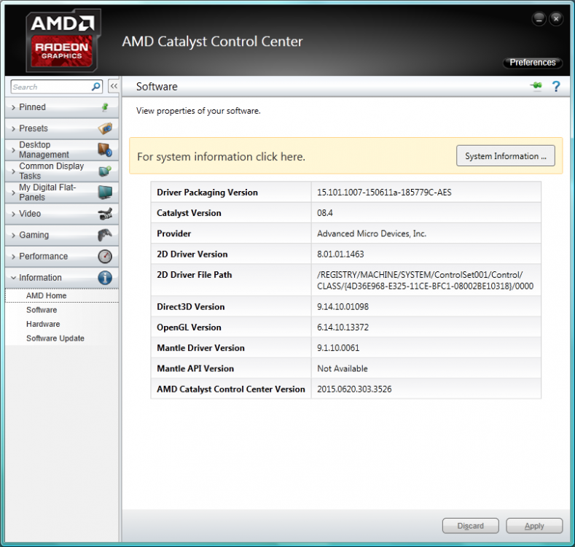575x547 pixels.
Task: Click the My Digital Flat-Panels monitor icon
Action: click(105, 193)
